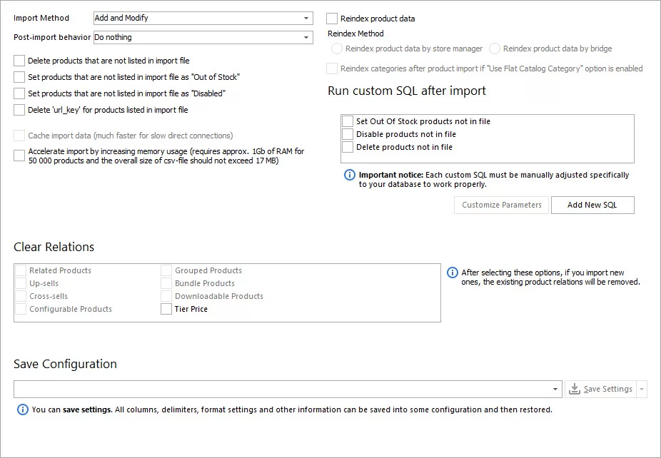Check Delete products not in file SQL

[x=348, y=147]
